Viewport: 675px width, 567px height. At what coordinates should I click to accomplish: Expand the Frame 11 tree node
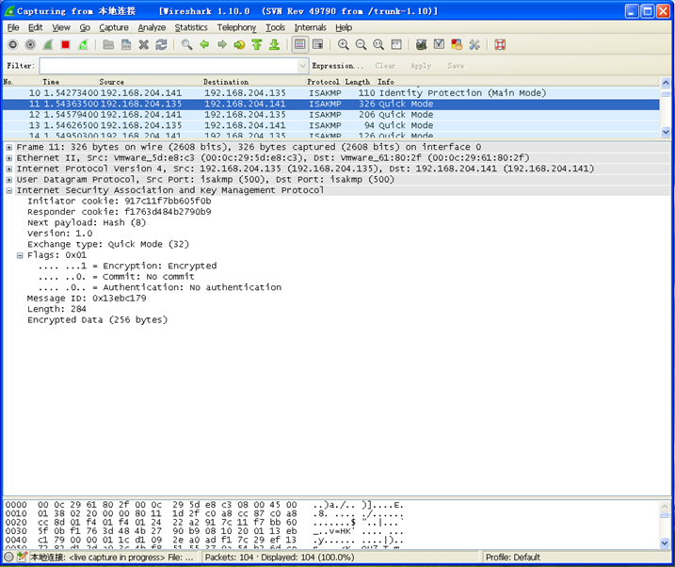[x=9, y=147]
